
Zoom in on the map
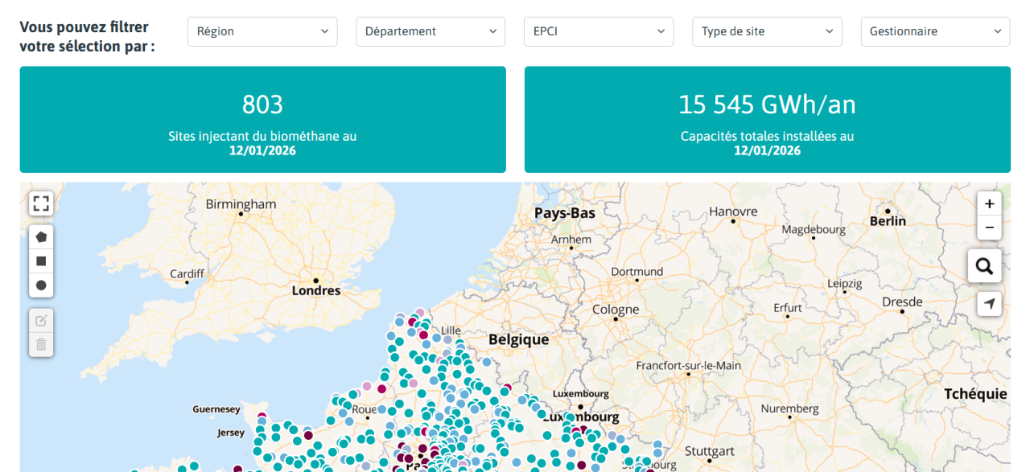click(989, 203)
